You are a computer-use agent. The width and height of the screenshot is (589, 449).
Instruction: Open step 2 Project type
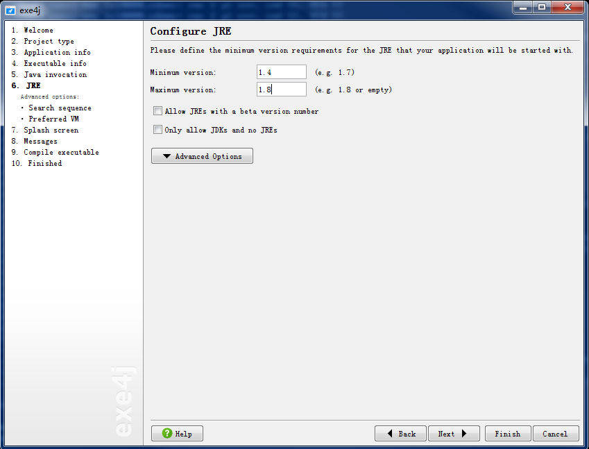point(43,42)
